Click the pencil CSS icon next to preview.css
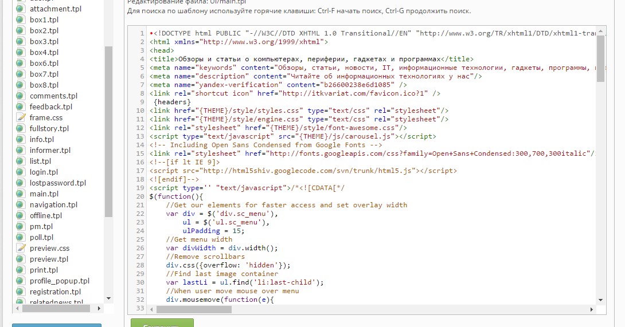 point(20,248)
